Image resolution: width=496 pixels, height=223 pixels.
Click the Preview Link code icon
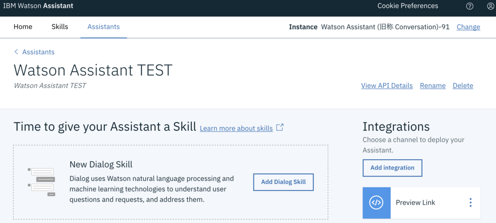376,203
